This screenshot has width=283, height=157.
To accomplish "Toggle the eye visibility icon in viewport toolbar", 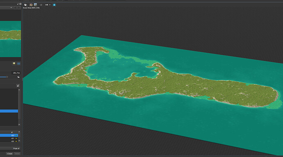I will click(x=41, y=5).
